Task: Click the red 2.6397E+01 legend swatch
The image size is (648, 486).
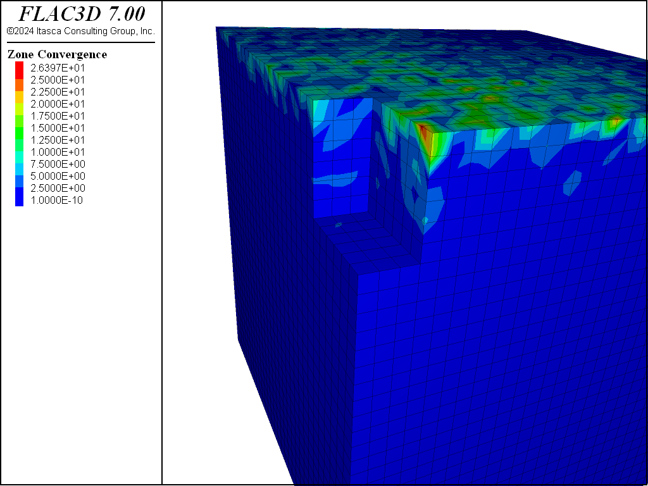Action: point(20,70)
